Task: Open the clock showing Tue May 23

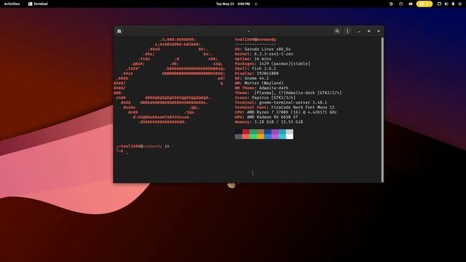Action: [x=233, y=4]
